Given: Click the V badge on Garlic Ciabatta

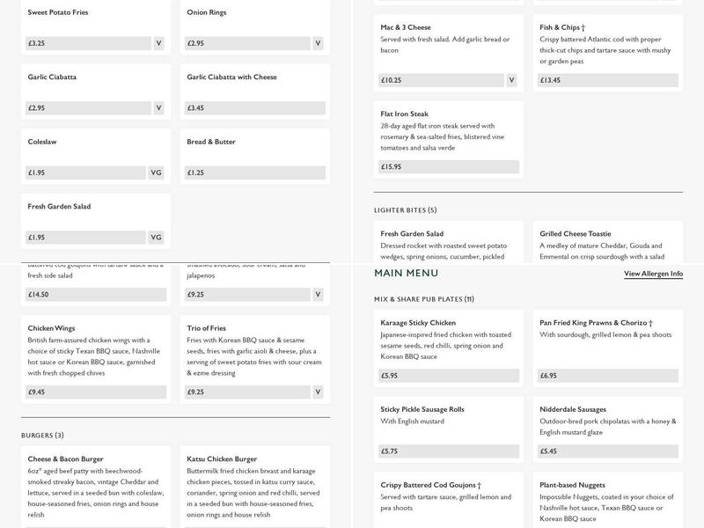Looking at the screenshot, I should [x=158, y=108].
